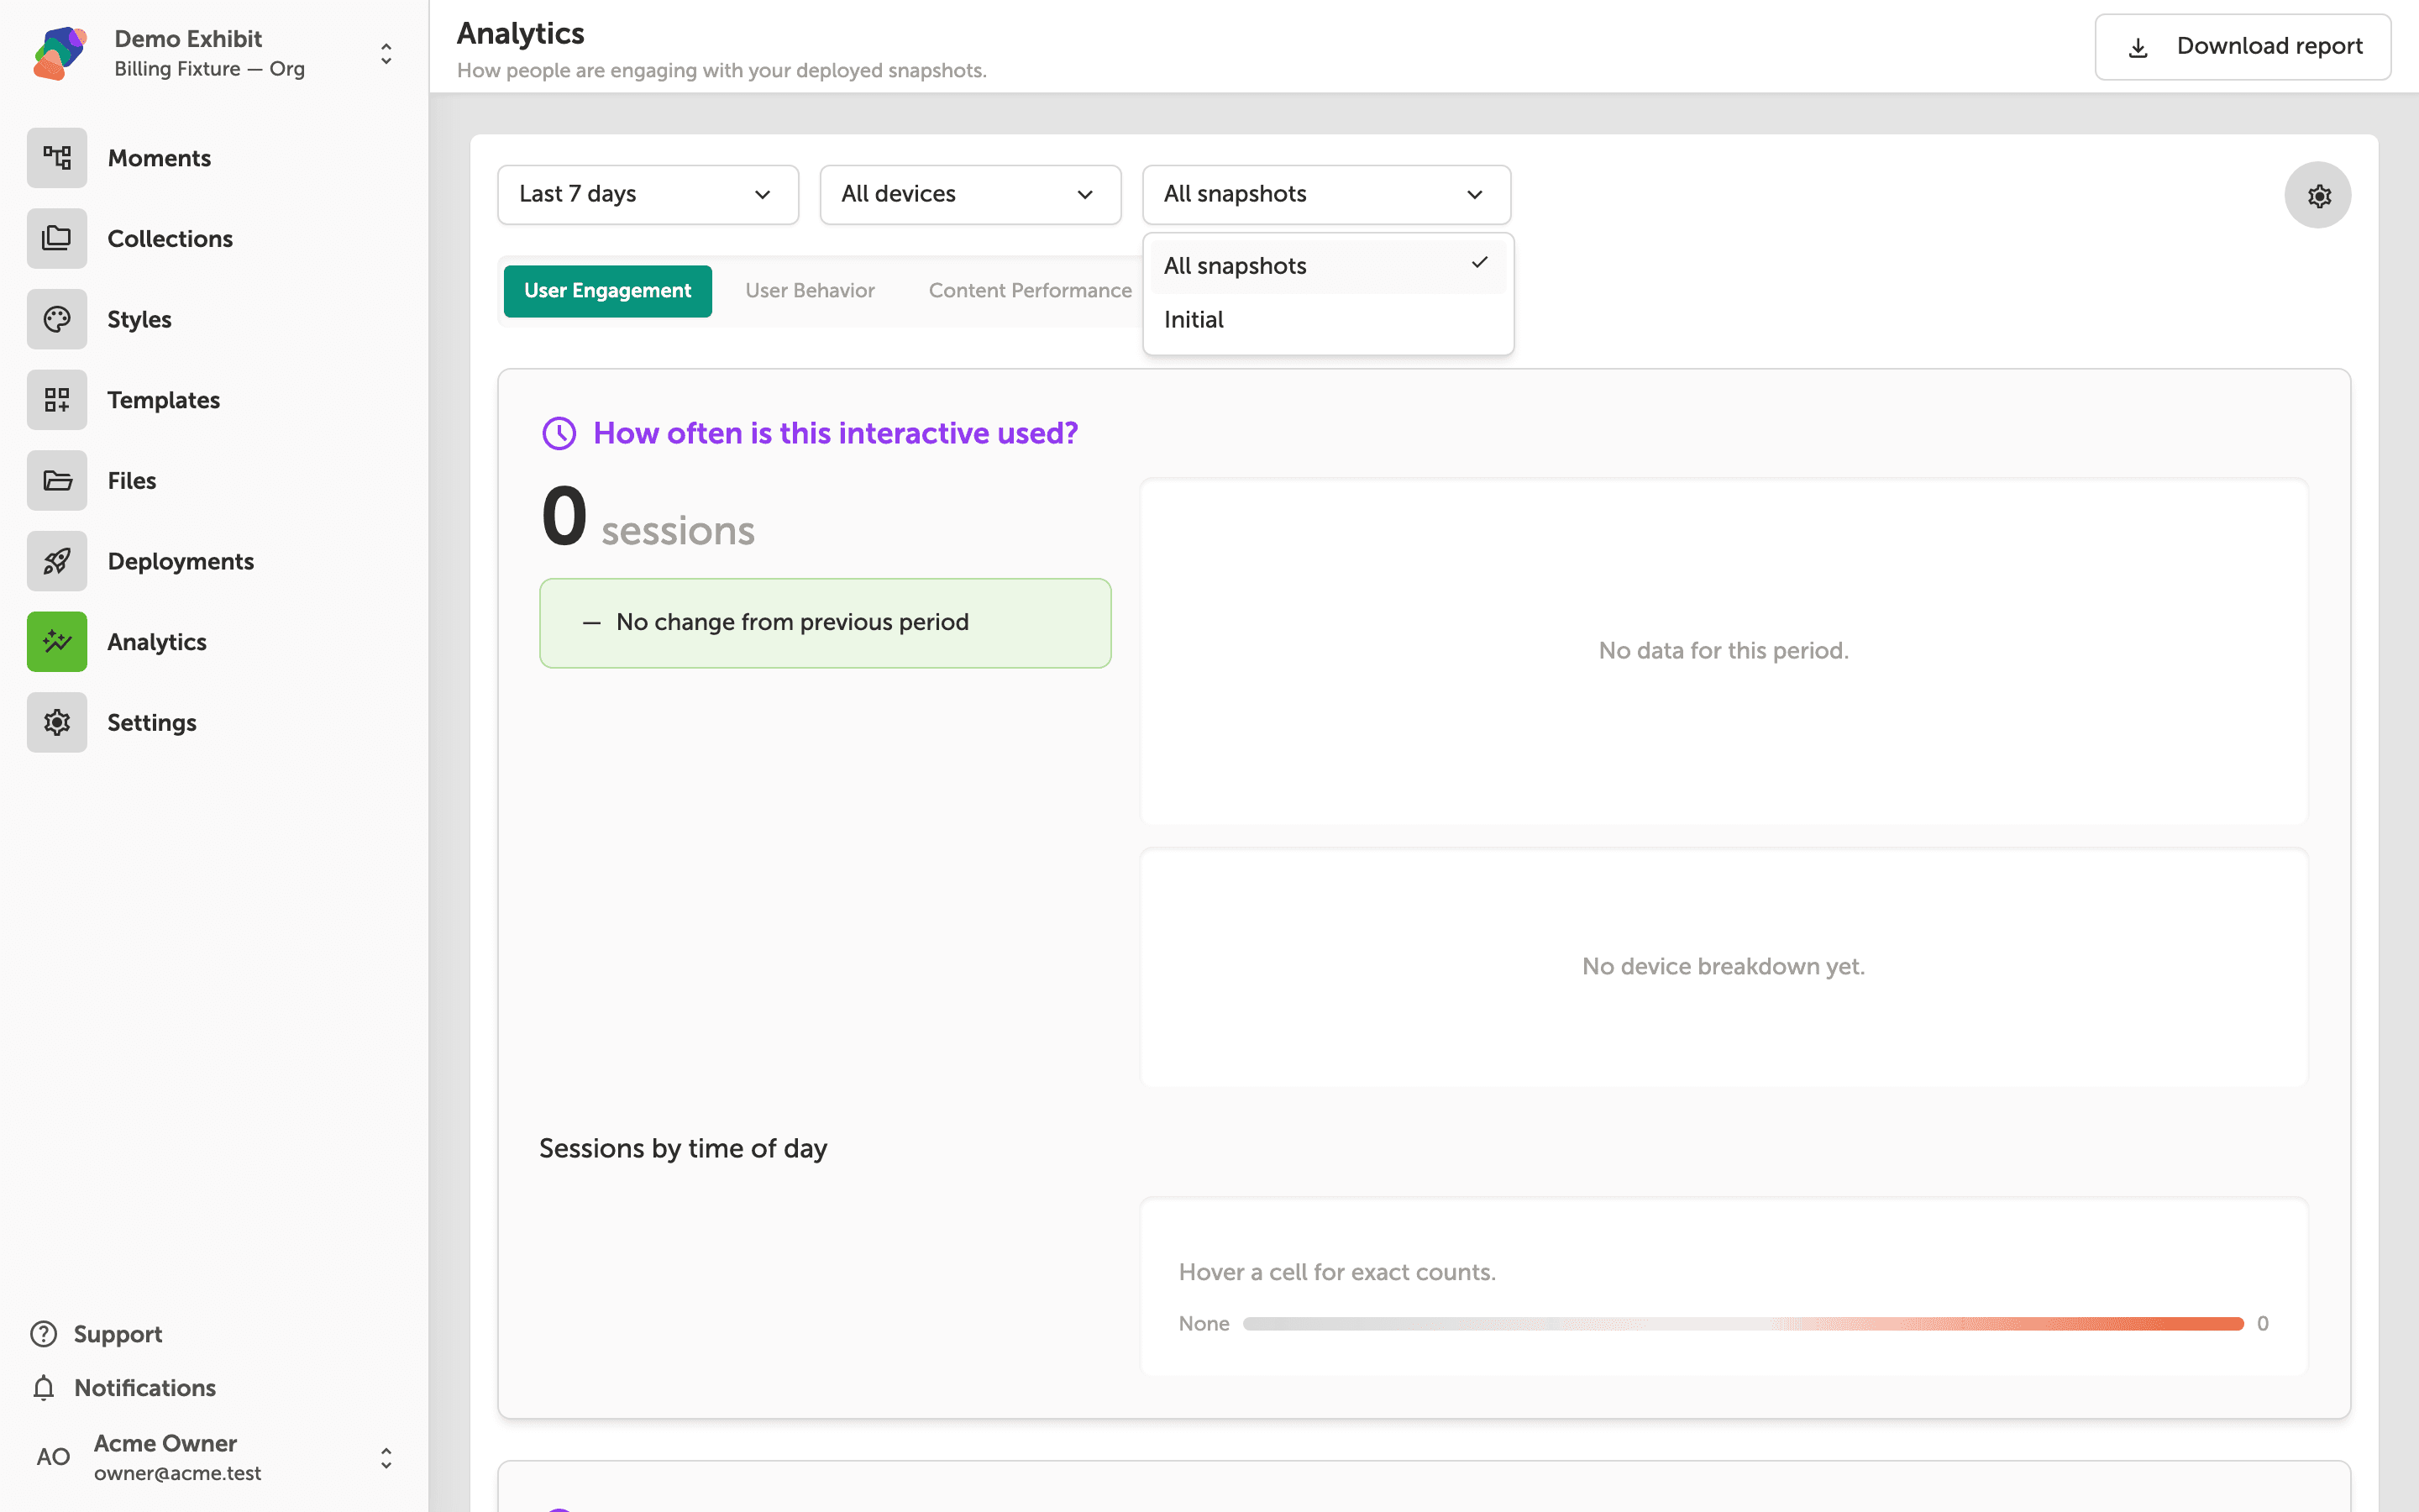2419x1512 pixels.
Task: Click No change from previous period banner
Action: pyautogui.click(x=826, y=623)
